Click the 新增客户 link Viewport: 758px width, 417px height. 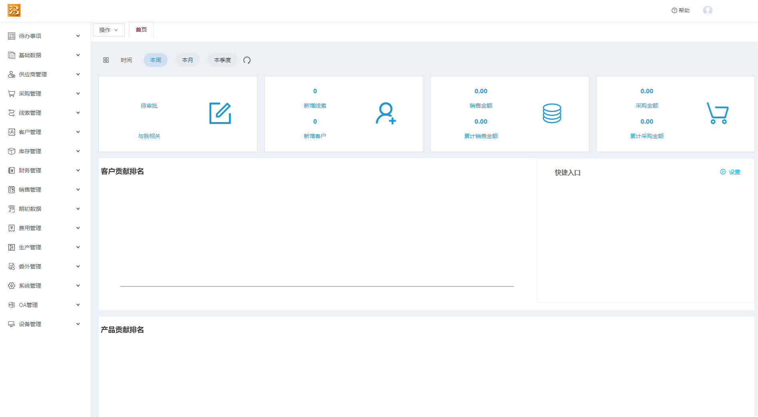point(315,136)
